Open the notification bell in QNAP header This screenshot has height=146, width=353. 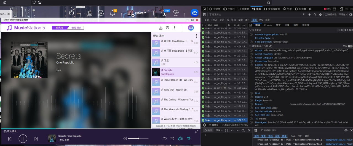pyautogui.click(x=112, y=13)
